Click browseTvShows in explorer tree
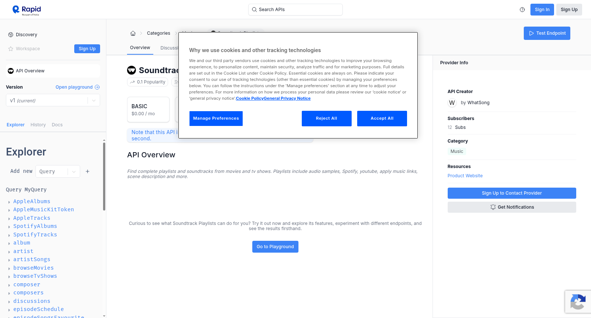 pos(35,276)
